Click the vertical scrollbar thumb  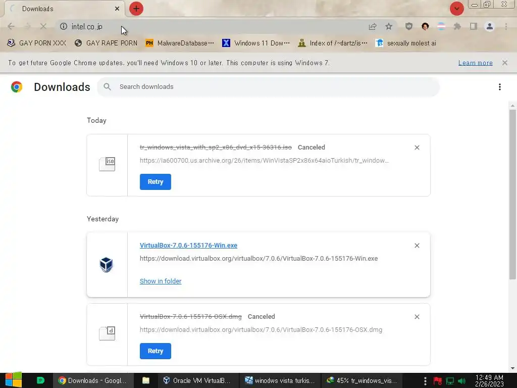[x=512, y=195]
